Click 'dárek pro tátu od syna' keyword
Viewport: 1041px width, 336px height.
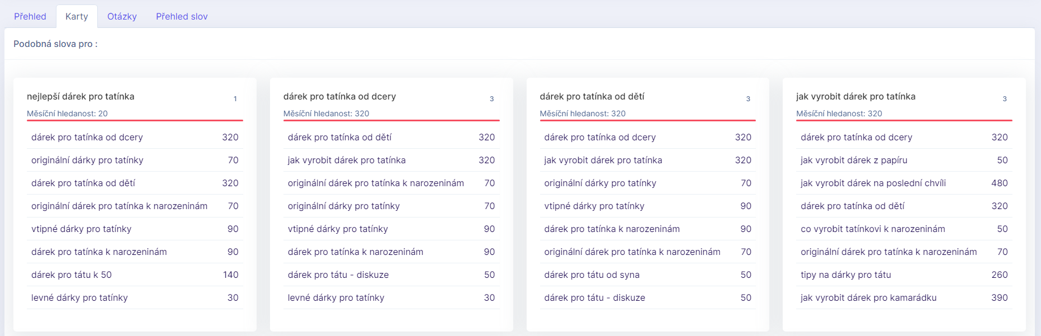pos(592,275)
